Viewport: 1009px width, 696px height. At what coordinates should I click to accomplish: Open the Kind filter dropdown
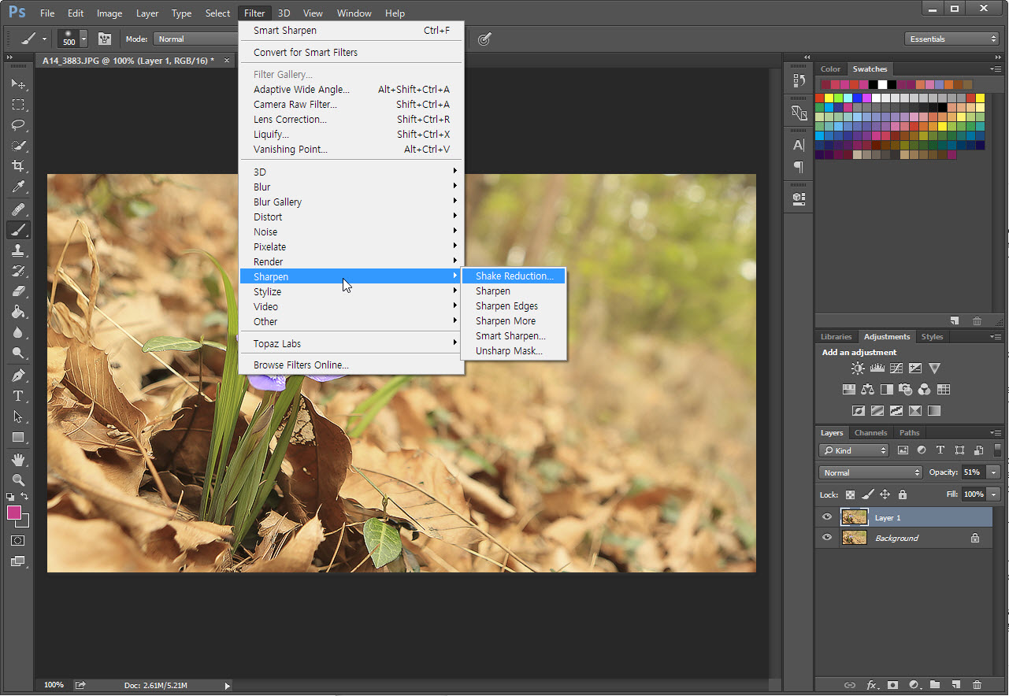tap(854, 450)
